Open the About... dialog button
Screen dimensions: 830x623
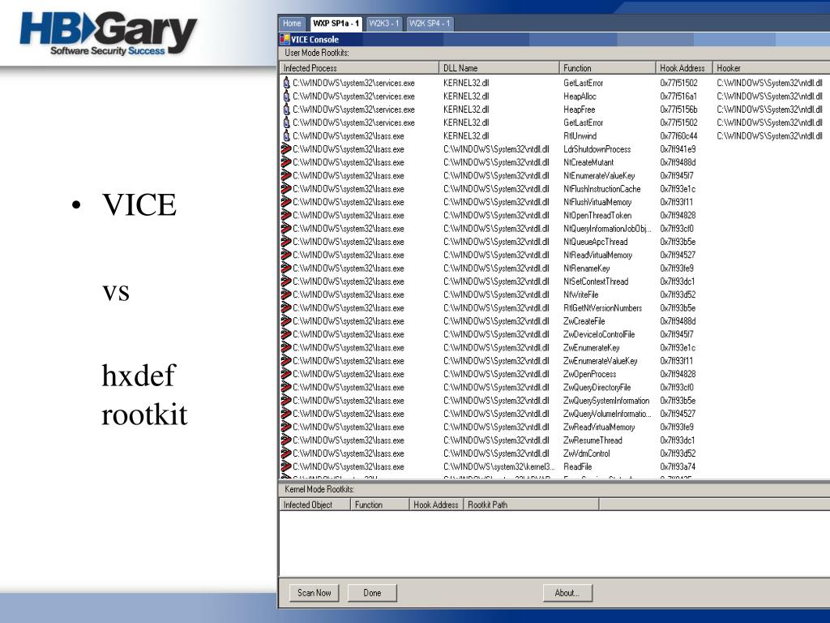pos(567,593)
